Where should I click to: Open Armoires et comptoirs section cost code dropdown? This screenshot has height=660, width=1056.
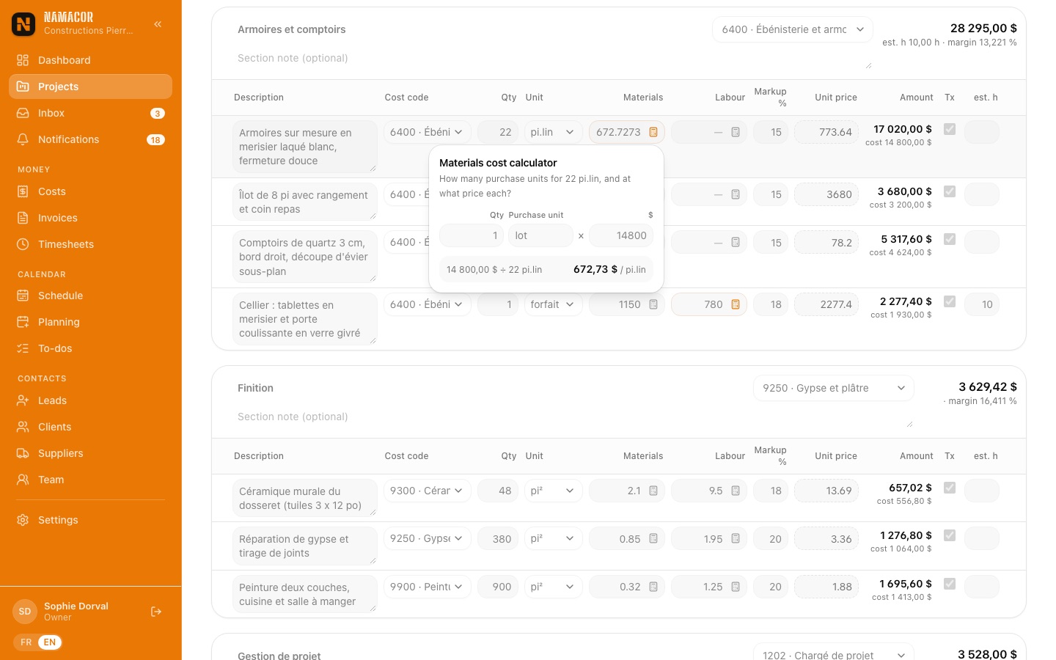coord(793,29)
